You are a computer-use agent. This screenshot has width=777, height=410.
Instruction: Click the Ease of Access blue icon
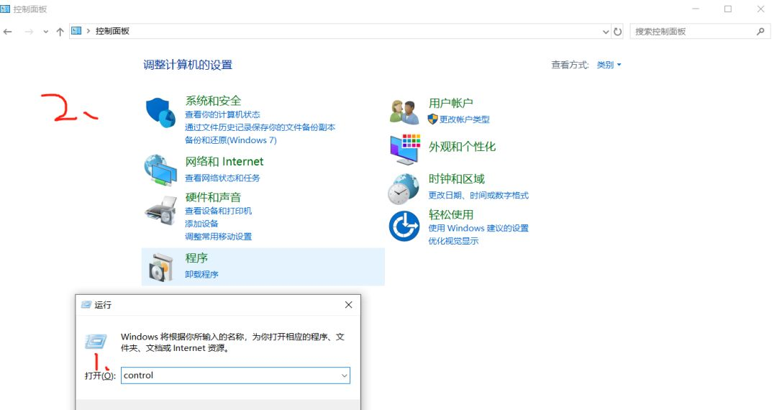coord(404,227)
